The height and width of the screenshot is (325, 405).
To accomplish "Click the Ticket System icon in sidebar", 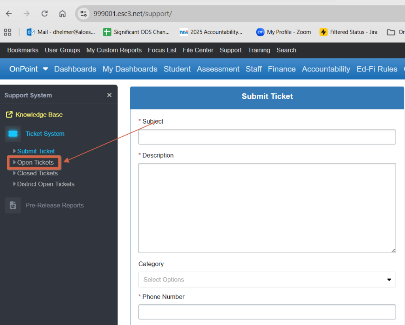I will (13, 134).
